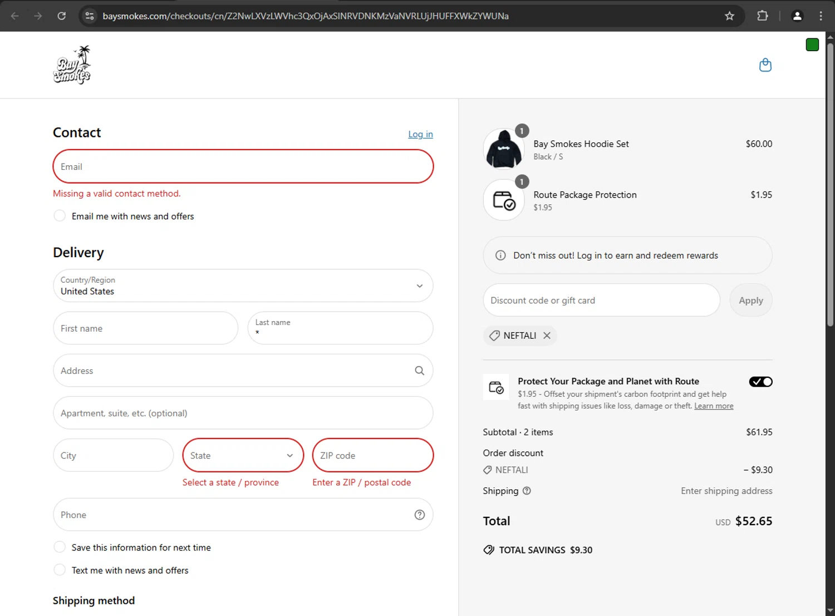Viewport: 835px width, 616px height.
Task: Click the shipping info question icon
Action: (527, 491)
